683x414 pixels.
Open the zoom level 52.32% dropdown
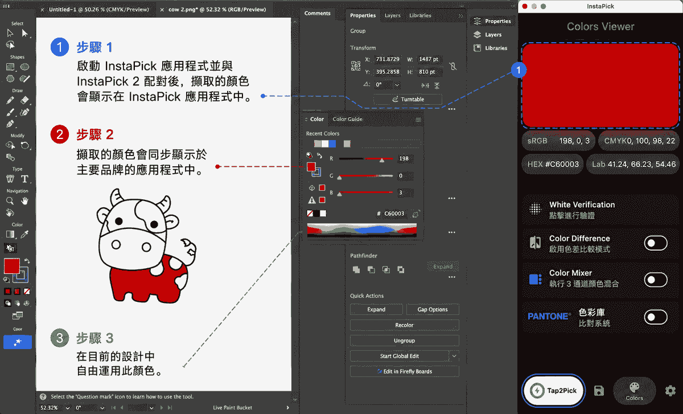coord(68,408)
